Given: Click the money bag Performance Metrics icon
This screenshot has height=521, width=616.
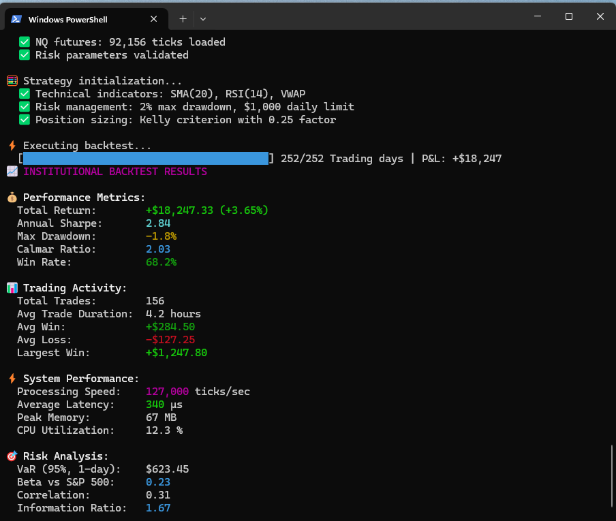Looking at the screenshot, I should [x=12, y=197].
